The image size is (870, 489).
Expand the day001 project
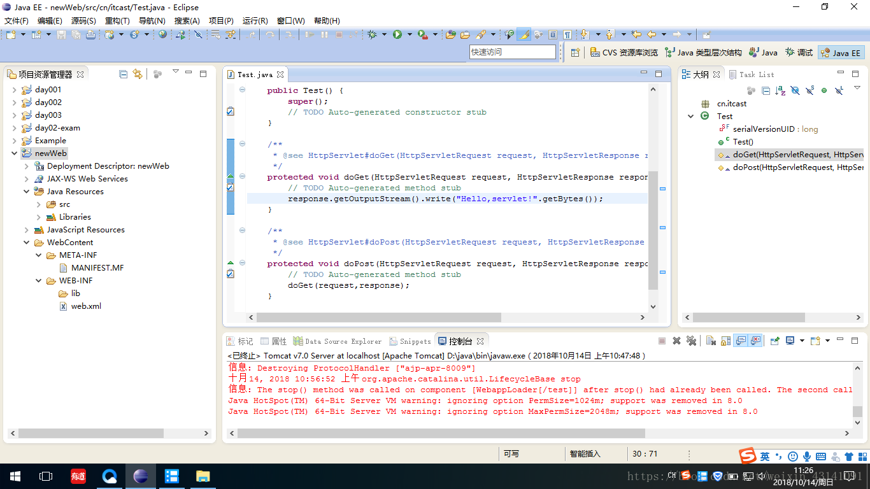15,90
